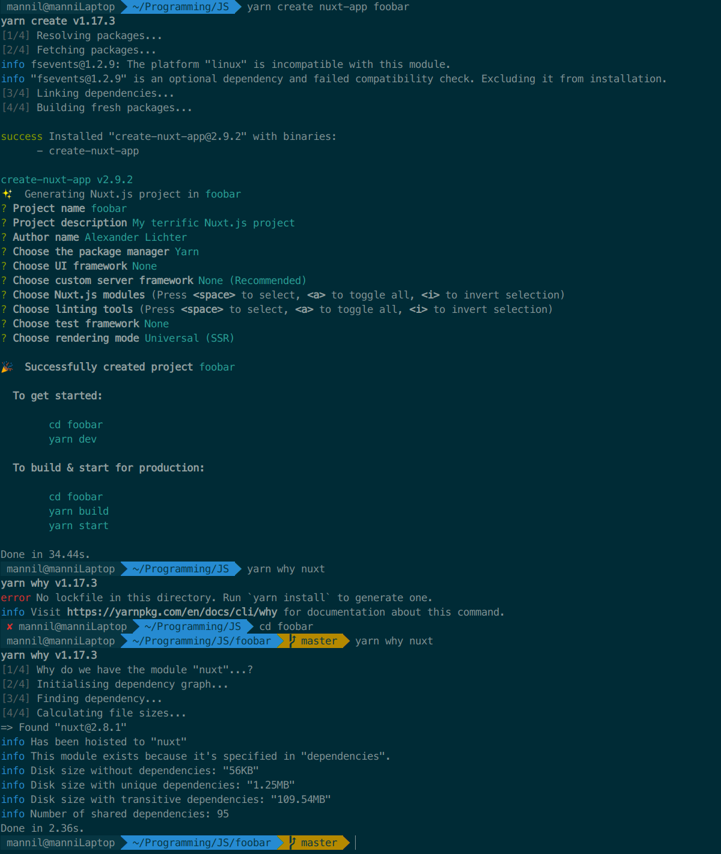
Task: Click the '"1.25MB"' disk size value
Action: tap(271, 785)
